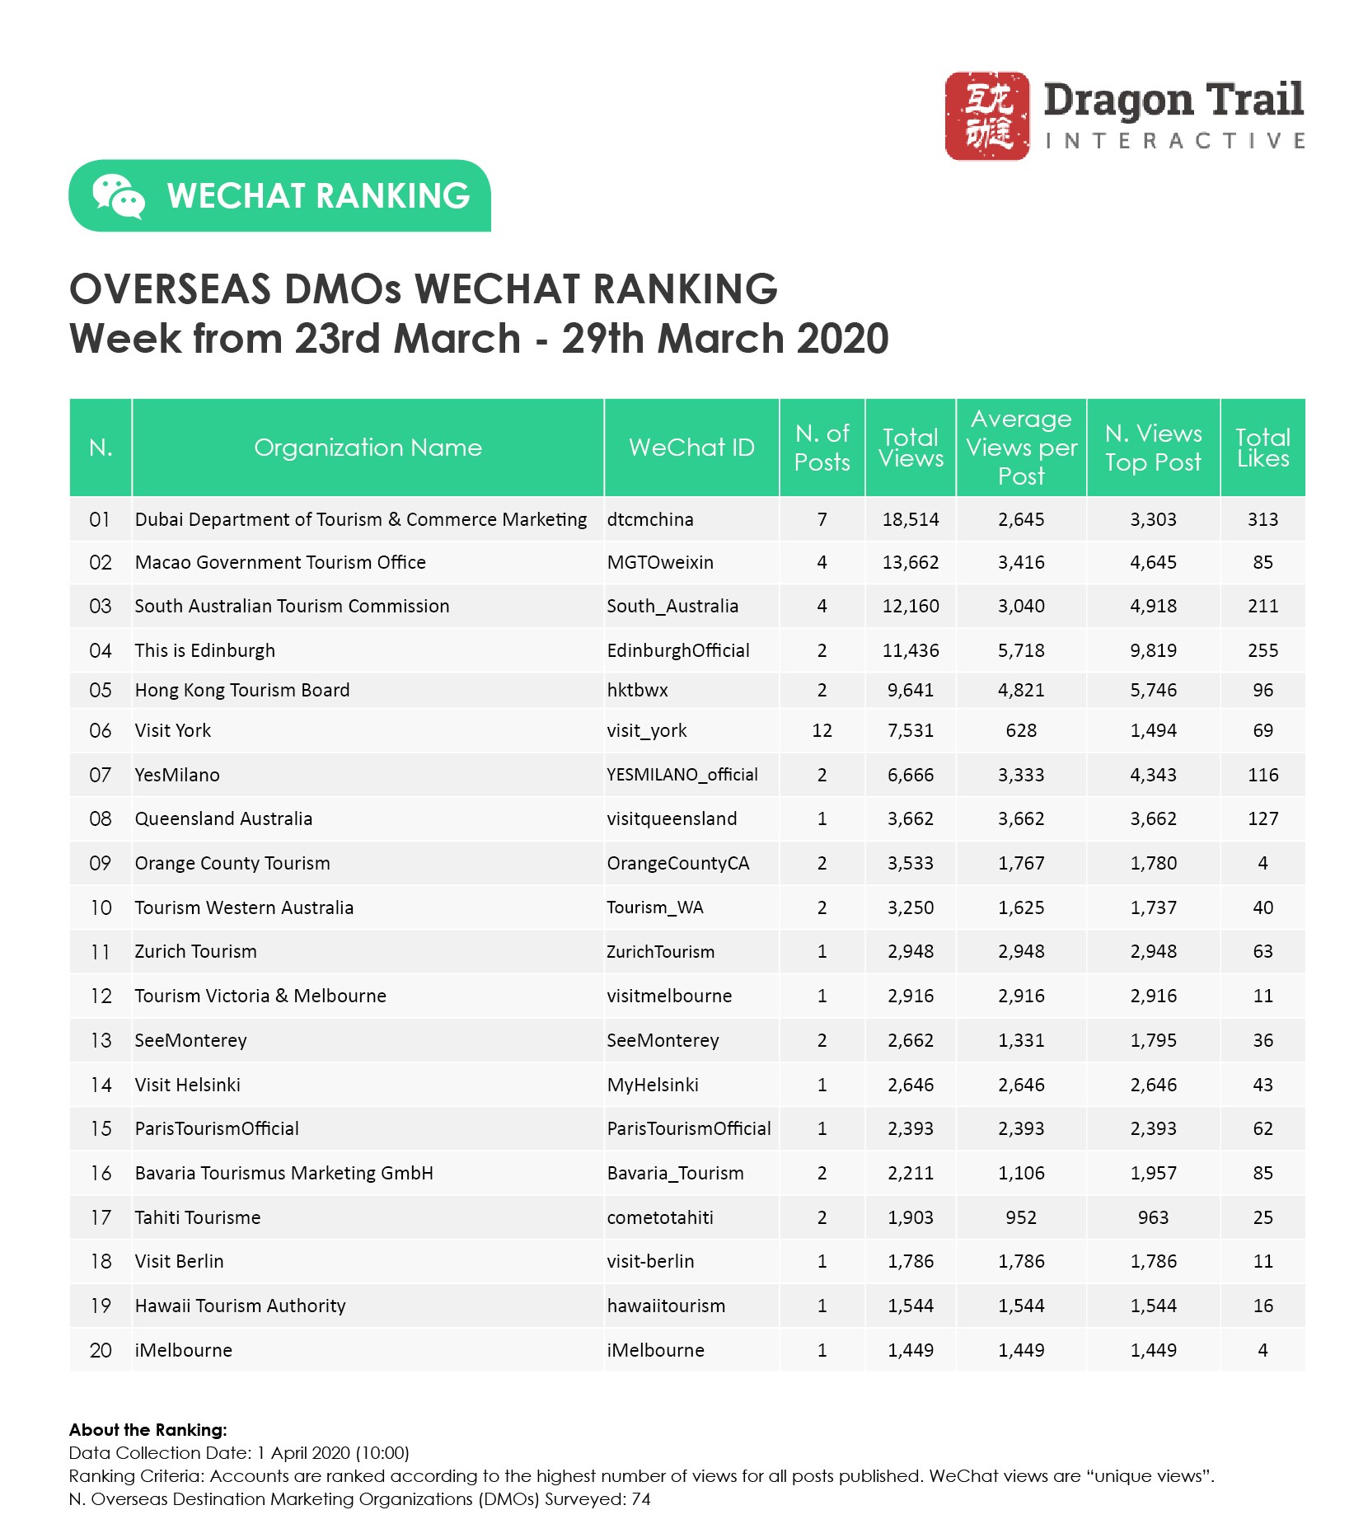Click the Average Views per Post header

(1021, 448)
